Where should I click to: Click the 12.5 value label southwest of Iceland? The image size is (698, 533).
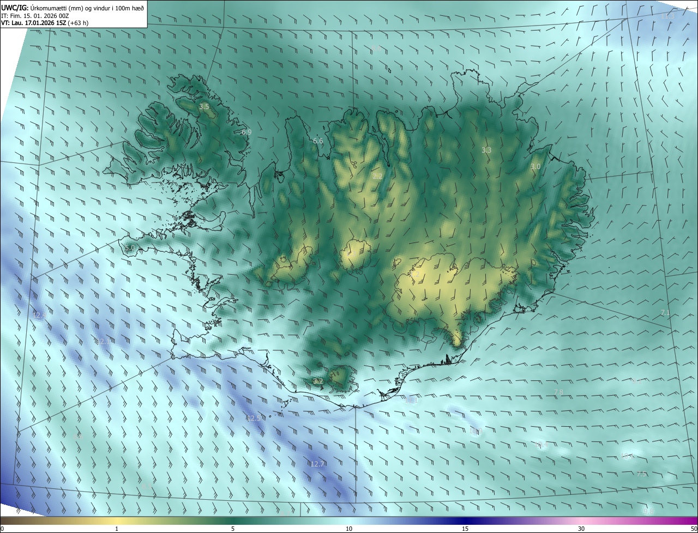(253, 418)
